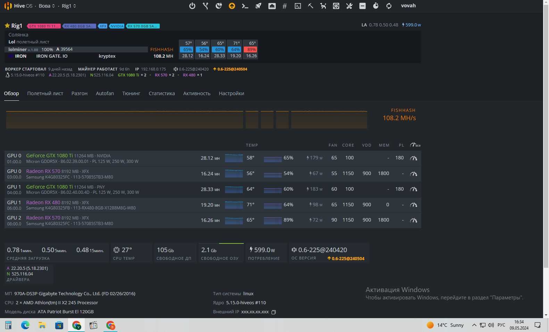Click the 599.0 w power reading at top right

point(411,25)
